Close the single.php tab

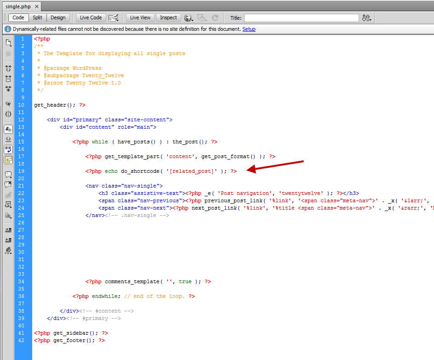(x=36, y=6)
